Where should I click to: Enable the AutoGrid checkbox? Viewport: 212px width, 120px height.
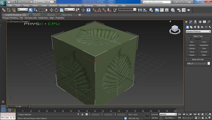(x=192, y=39)
